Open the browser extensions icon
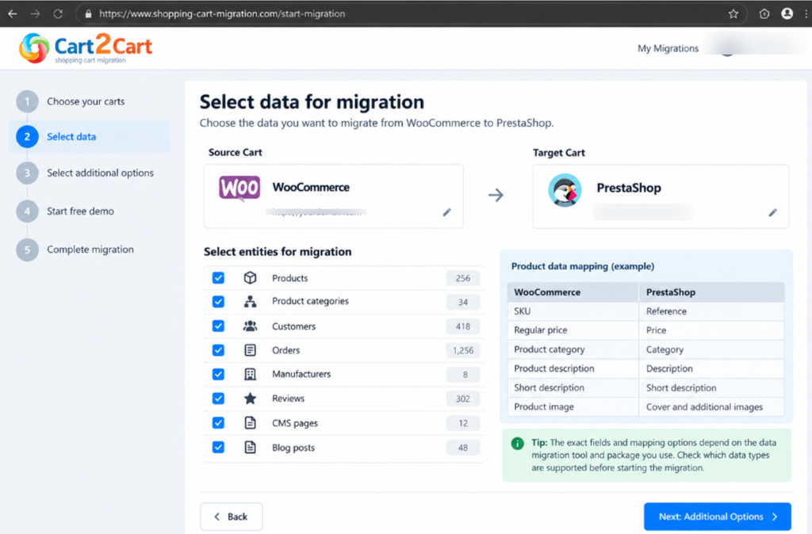This screenshot has width=812, height=534. point(764,14)
